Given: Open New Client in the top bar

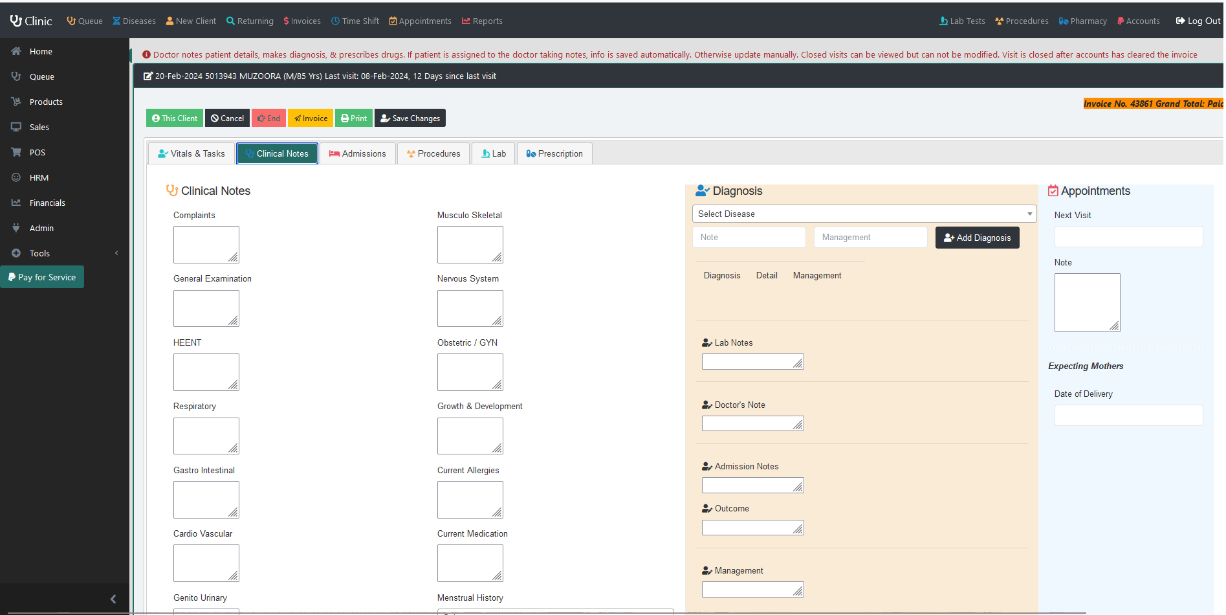Looking at the screenshot, I should pos(191,21).
